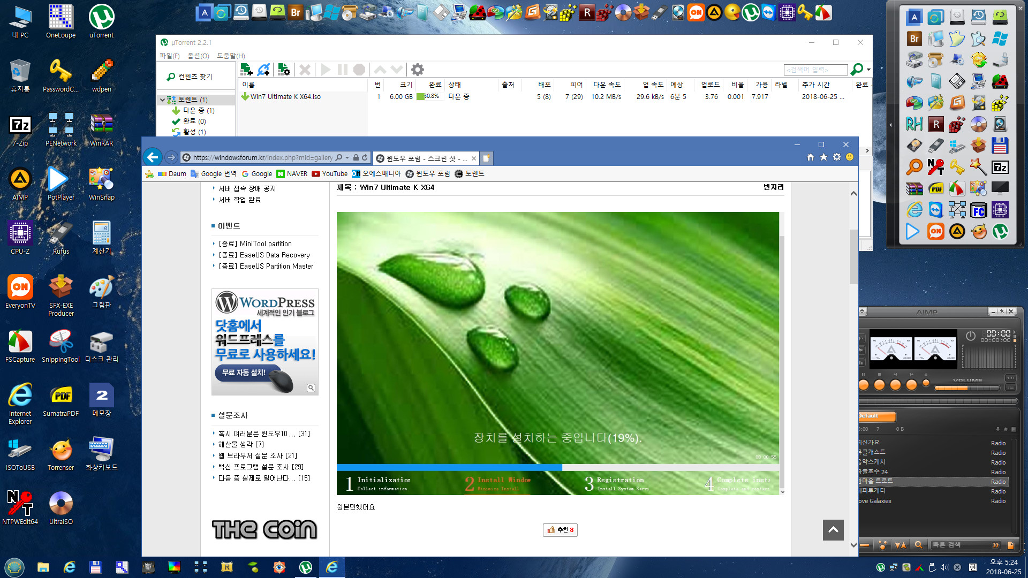The height and width of the screenshot is (578, 1028).
Task: Click Move Down Queue arrow in uTorrent
Action: [397, 70]
